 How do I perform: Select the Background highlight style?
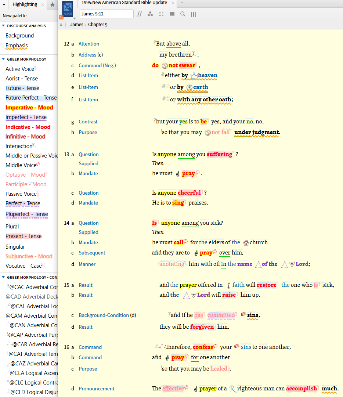pyautogui.click(x=20, y=36)
